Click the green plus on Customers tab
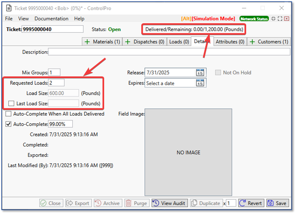 tap(252, 42)
